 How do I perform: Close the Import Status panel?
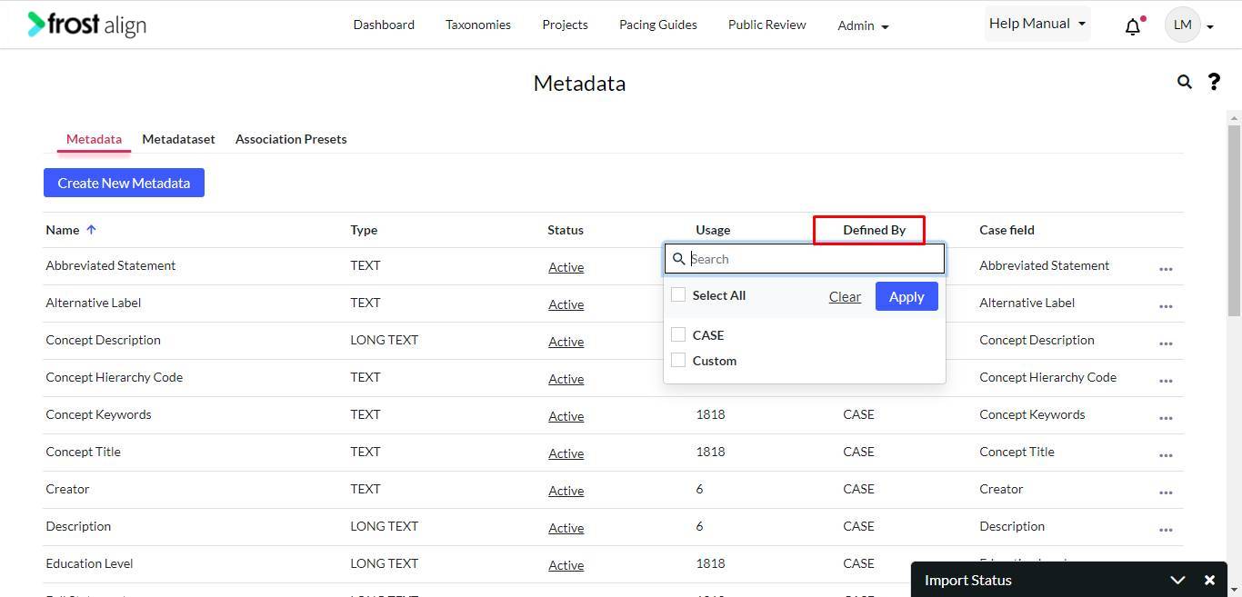coord(1209,580)
